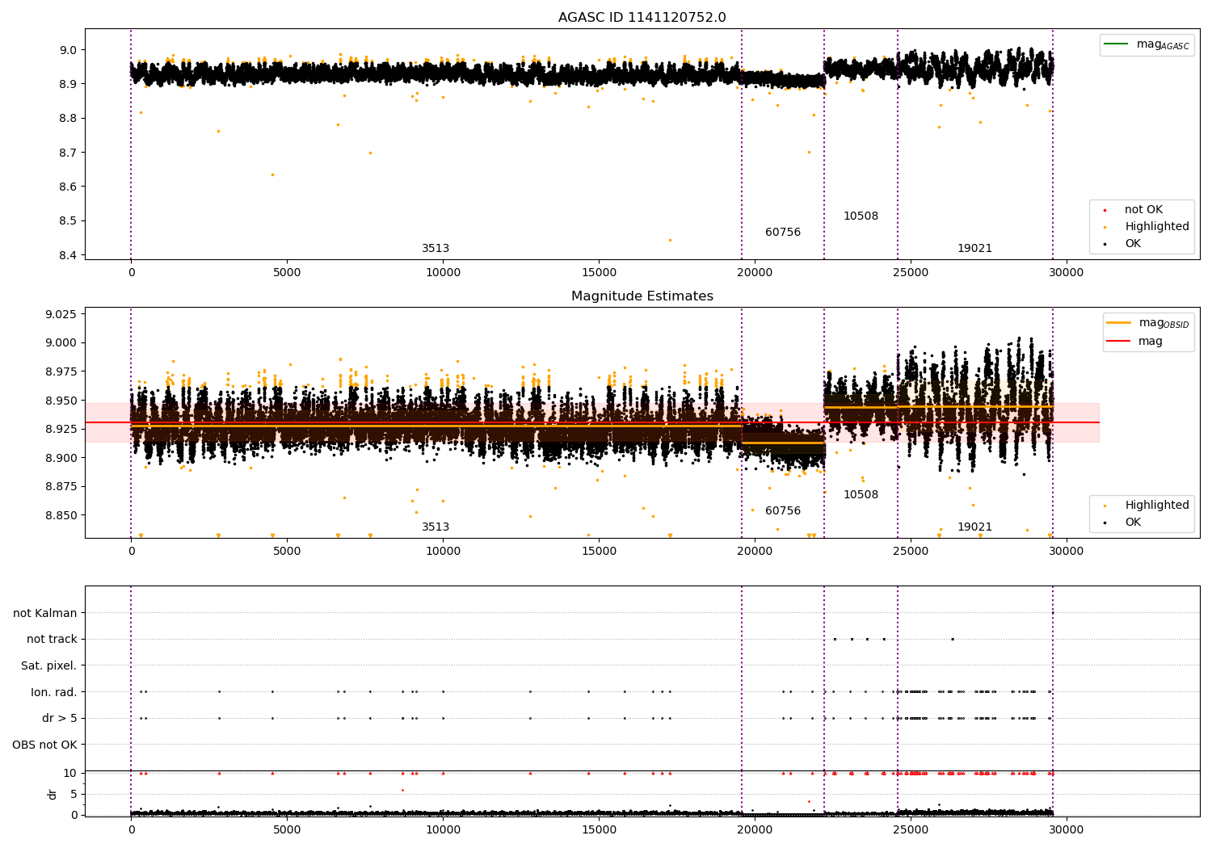The image size is (1212, 848).
Task: Select the 'not OK' legend entry
Action: tap(1143, 210)
